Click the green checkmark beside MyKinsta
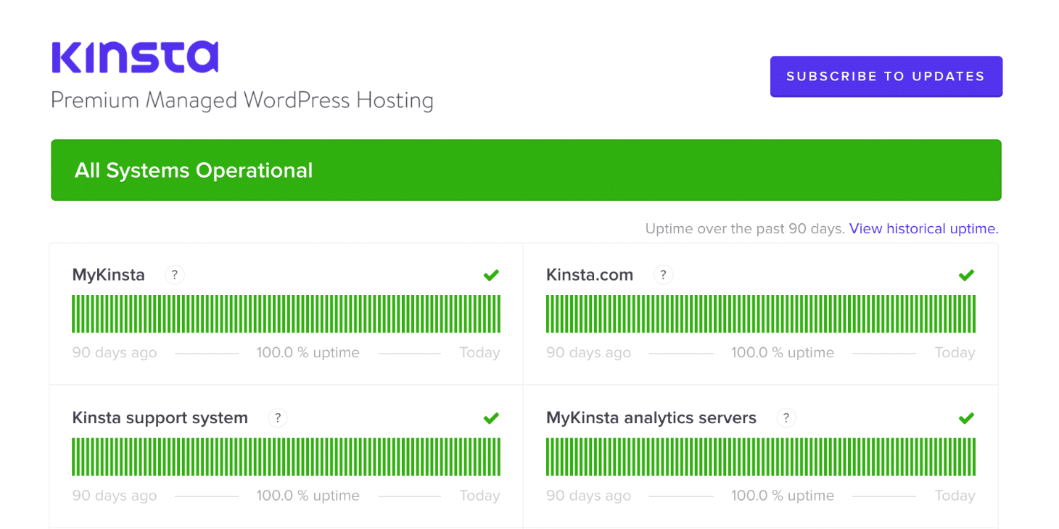Viewport: 1059px width, 529px height. point(491,275)
